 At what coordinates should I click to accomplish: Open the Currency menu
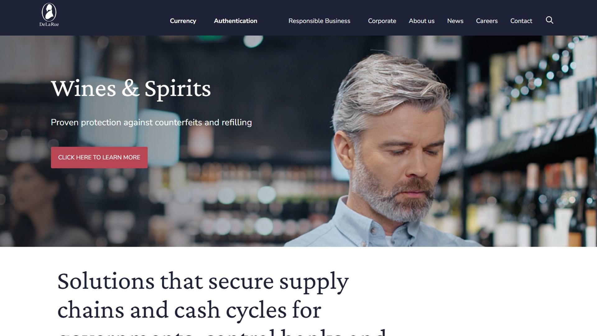(x=183, y=21)
